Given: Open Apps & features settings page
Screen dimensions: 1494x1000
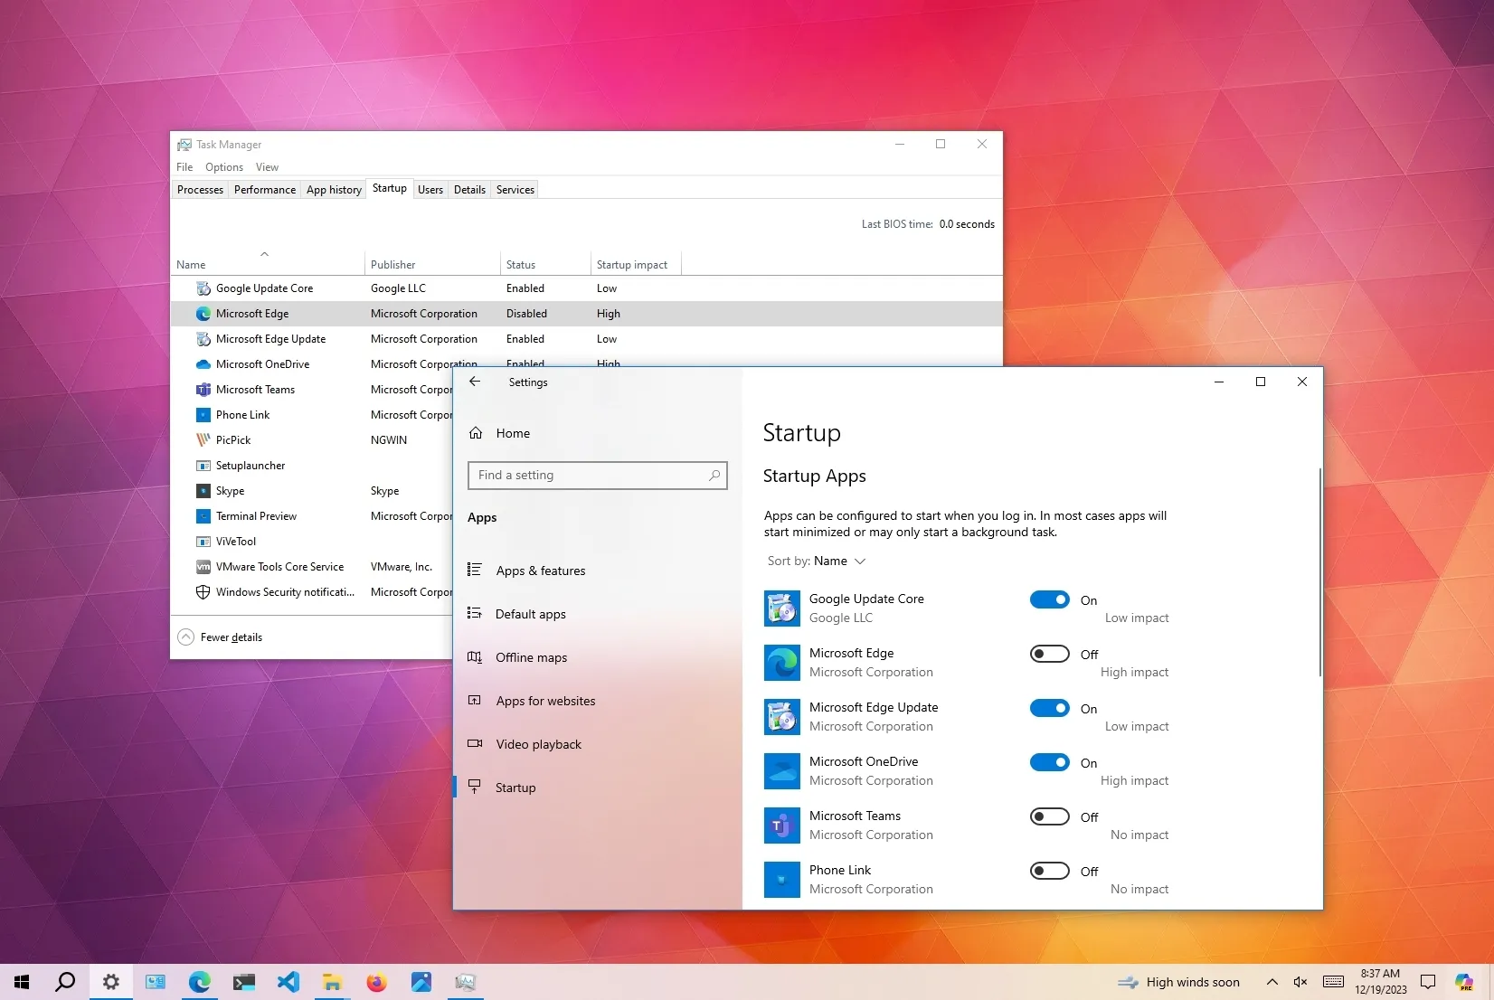Looking at the screenshot, I should point(597,571).
